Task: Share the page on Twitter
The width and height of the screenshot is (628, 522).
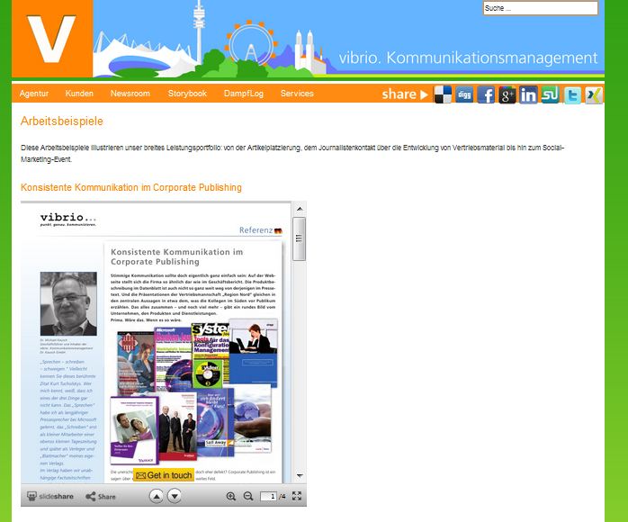Action: (x=572, y=94)
